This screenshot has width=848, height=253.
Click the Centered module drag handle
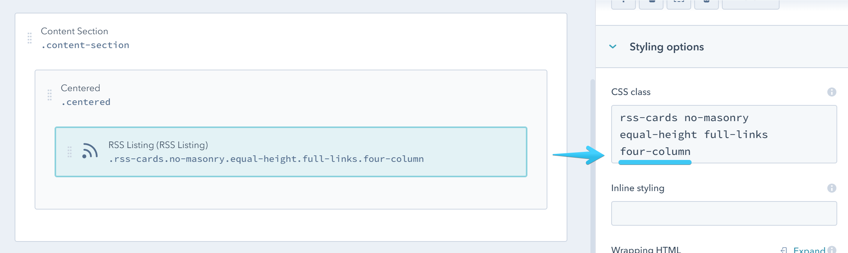50,95
